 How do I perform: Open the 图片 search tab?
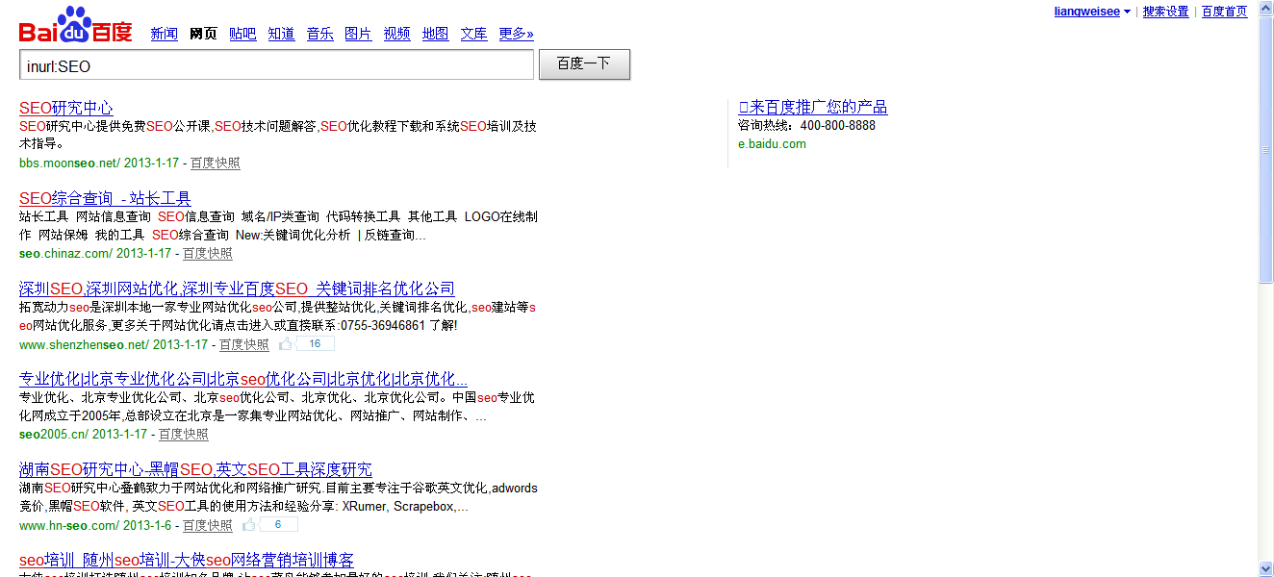pos(358,34)
